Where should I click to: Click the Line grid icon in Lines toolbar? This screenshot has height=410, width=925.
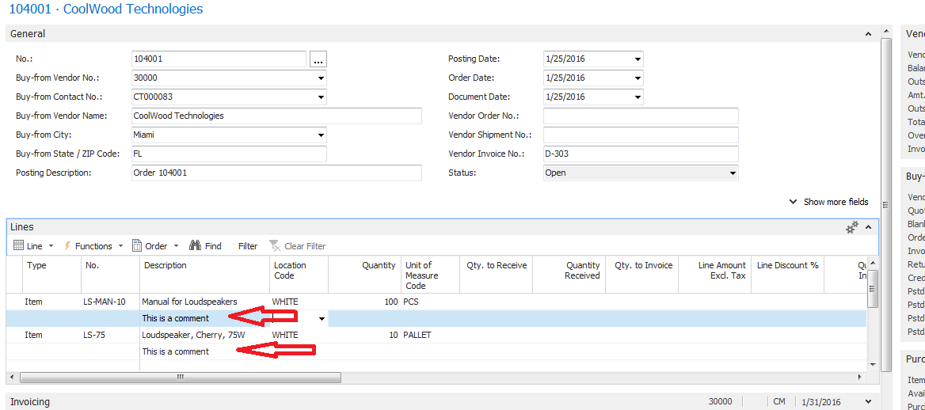[x=19, y=246]
